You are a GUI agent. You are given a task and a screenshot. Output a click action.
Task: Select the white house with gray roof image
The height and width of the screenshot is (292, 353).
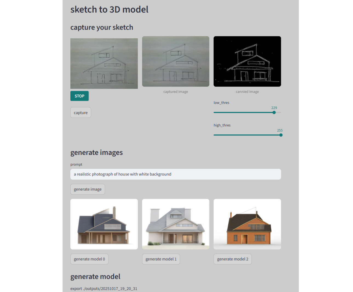pos(176,224)
